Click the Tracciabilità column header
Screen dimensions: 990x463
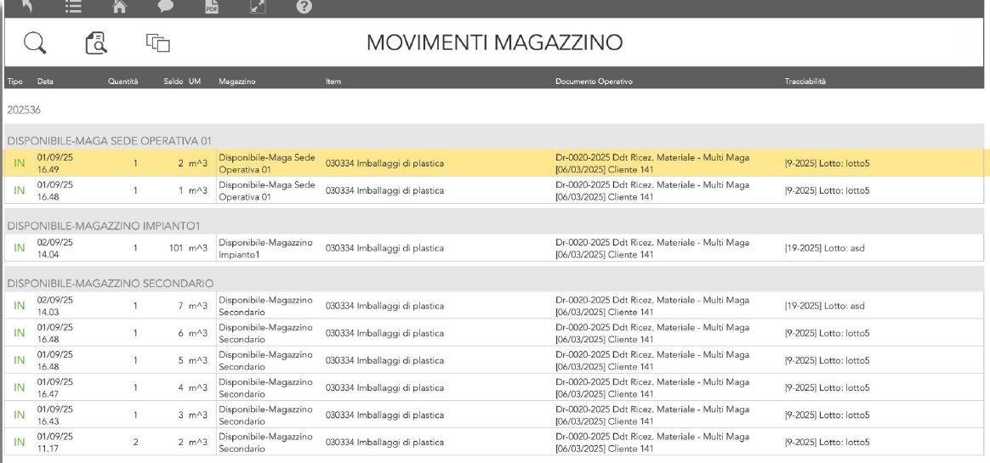tap(805, 82)
